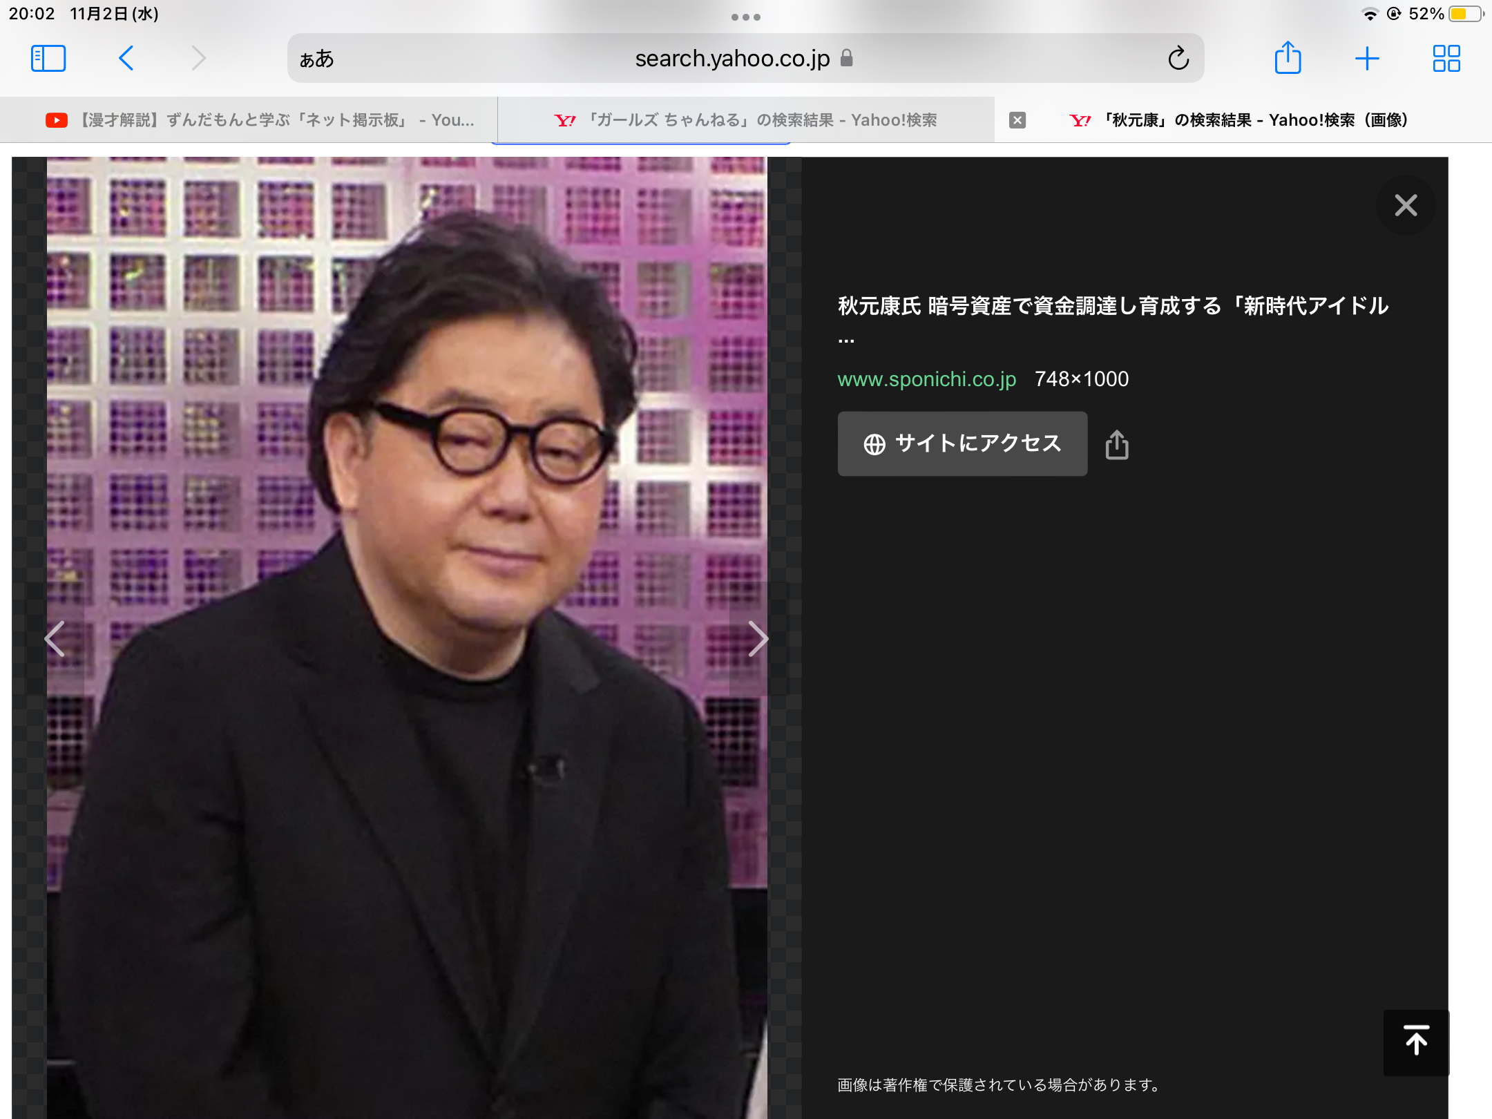The width and height of the screenshot is (1492, 1119).
Task: Switch to the YouTube ずんだもん tab
Action: click(259, 120)
